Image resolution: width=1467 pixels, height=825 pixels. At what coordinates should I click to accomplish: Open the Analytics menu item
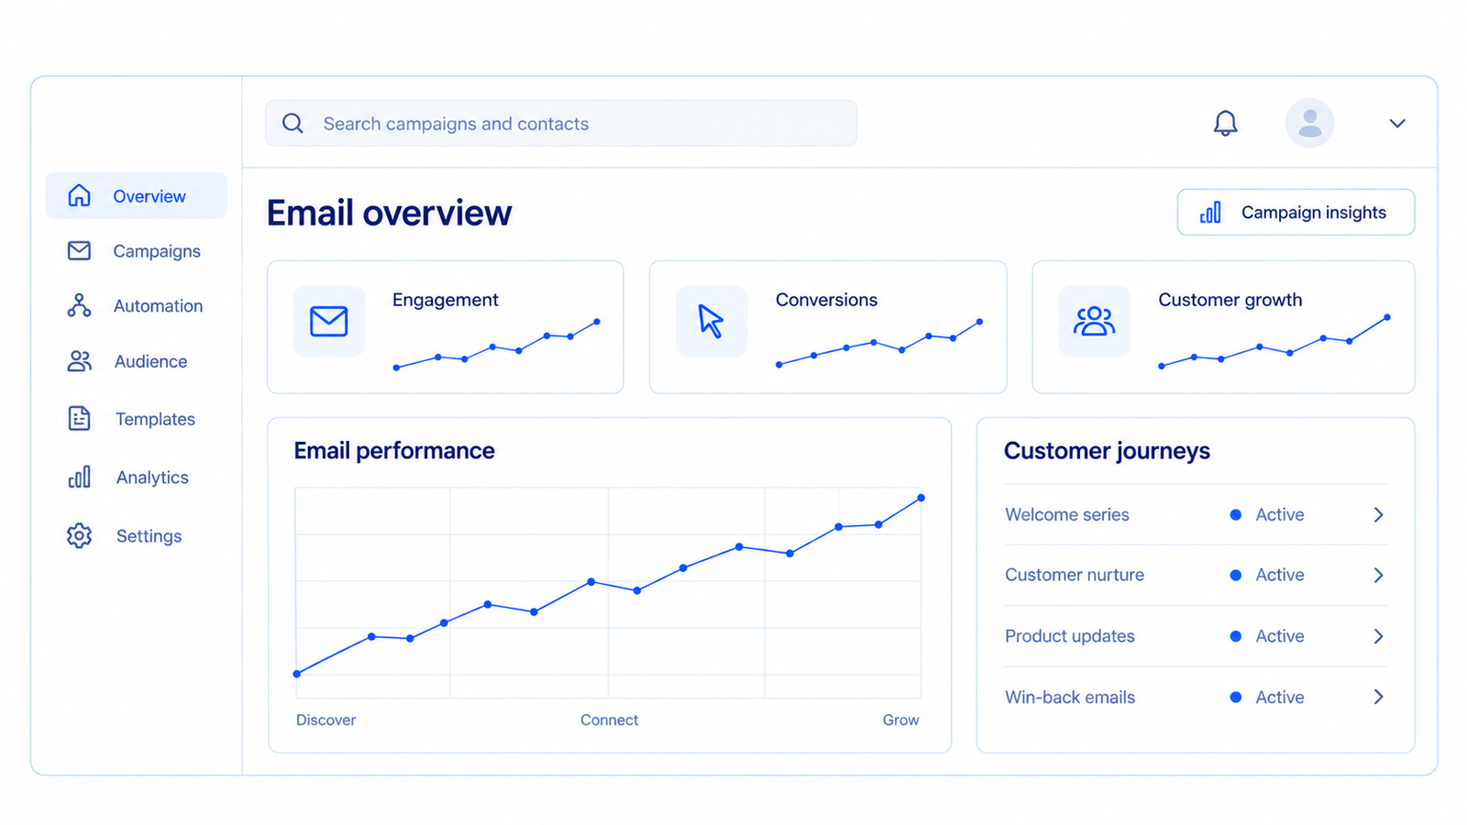pyautogui.click(x=137, y=477)
